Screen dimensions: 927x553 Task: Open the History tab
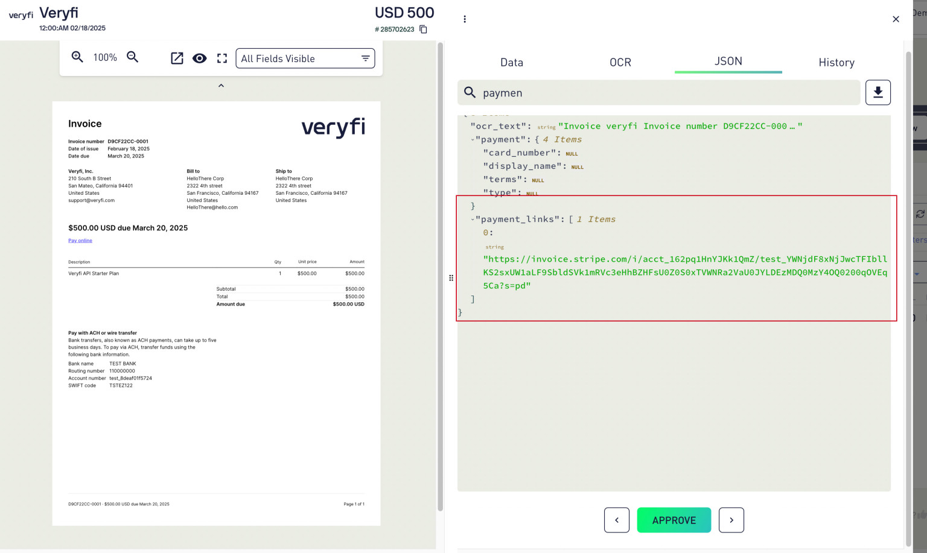(836, 62)
